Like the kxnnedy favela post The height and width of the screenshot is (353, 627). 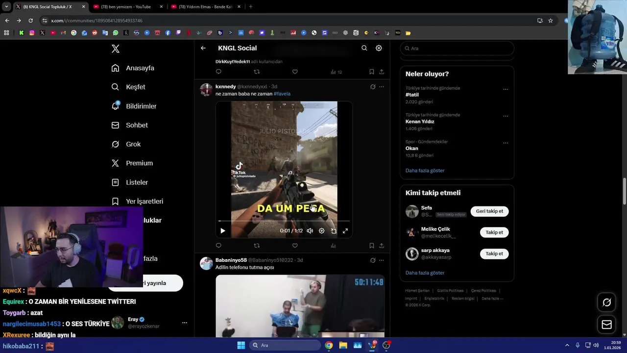tap(295, 246)
